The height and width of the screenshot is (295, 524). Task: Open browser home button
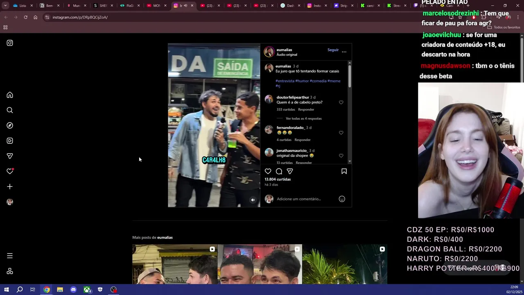point(36,17)
